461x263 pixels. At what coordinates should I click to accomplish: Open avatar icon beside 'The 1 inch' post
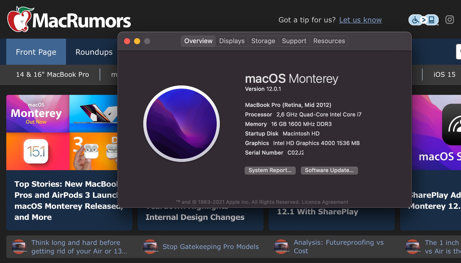pyautogui.click(x=413, y=247)
